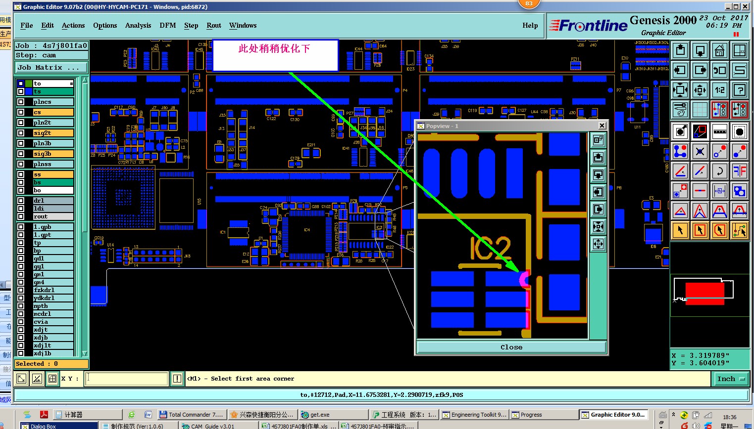This screenshot has width=754, height=429.
Task: Click the green color swatch beside layer to
Action: pos(29,84)
